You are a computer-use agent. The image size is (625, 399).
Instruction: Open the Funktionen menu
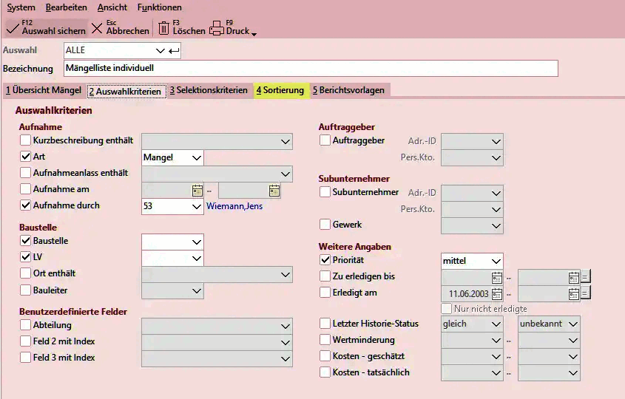pyautogui.click(x=159, y=7)
